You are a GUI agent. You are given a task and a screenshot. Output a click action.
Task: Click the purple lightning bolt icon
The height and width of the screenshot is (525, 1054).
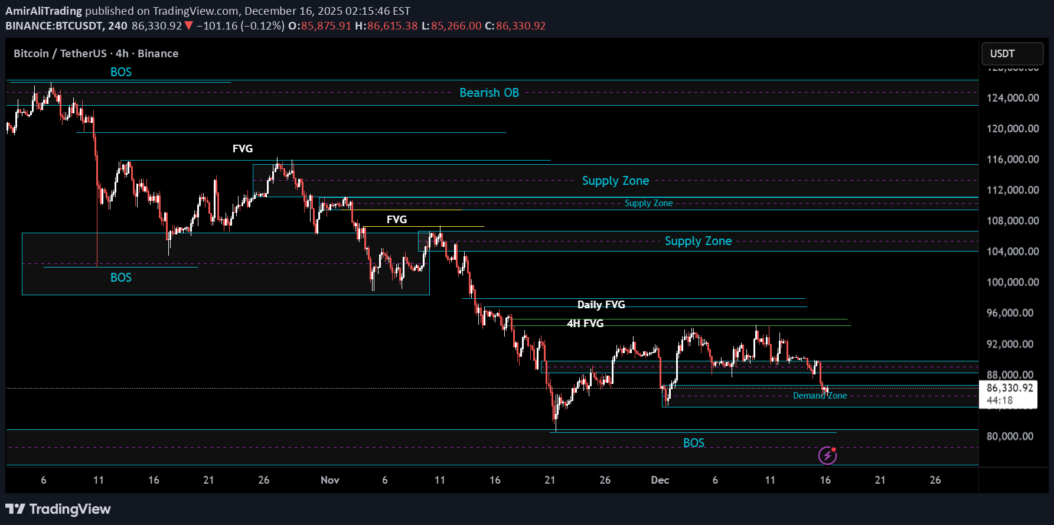(827, 455)
